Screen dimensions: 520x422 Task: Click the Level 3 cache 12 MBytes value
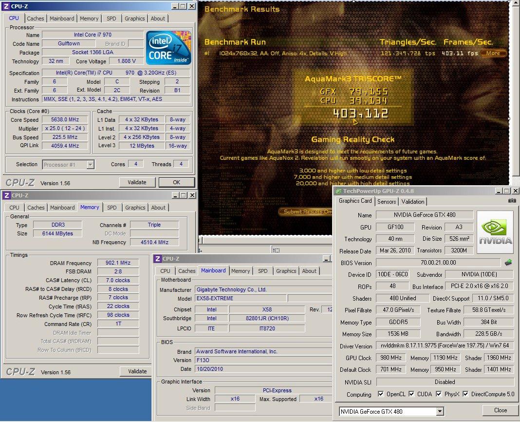(142, 145)
